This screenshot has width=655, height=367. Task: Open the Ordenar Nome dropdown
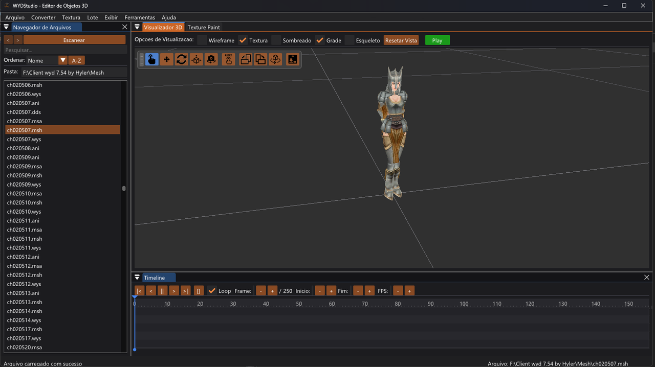[63, 60]
